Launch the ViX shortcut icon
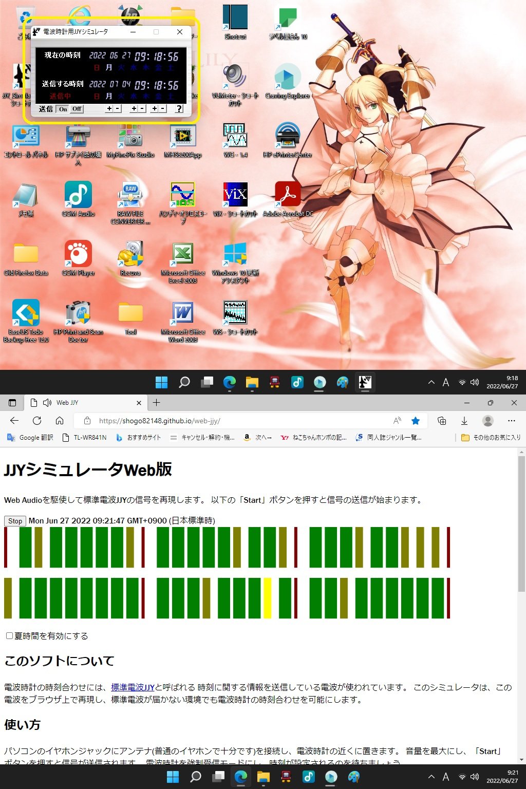526x789 pixels. [x=235, y=200]
